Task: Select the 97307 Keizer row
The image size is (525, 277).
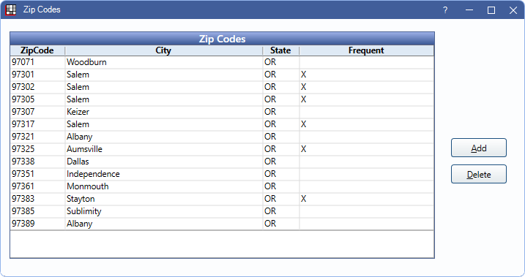Action: coord(222,112)
